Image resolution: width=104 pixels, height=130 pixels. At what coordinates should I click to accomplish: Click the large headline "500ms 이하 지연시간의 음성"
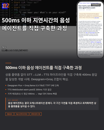click(x=36, y=20)
